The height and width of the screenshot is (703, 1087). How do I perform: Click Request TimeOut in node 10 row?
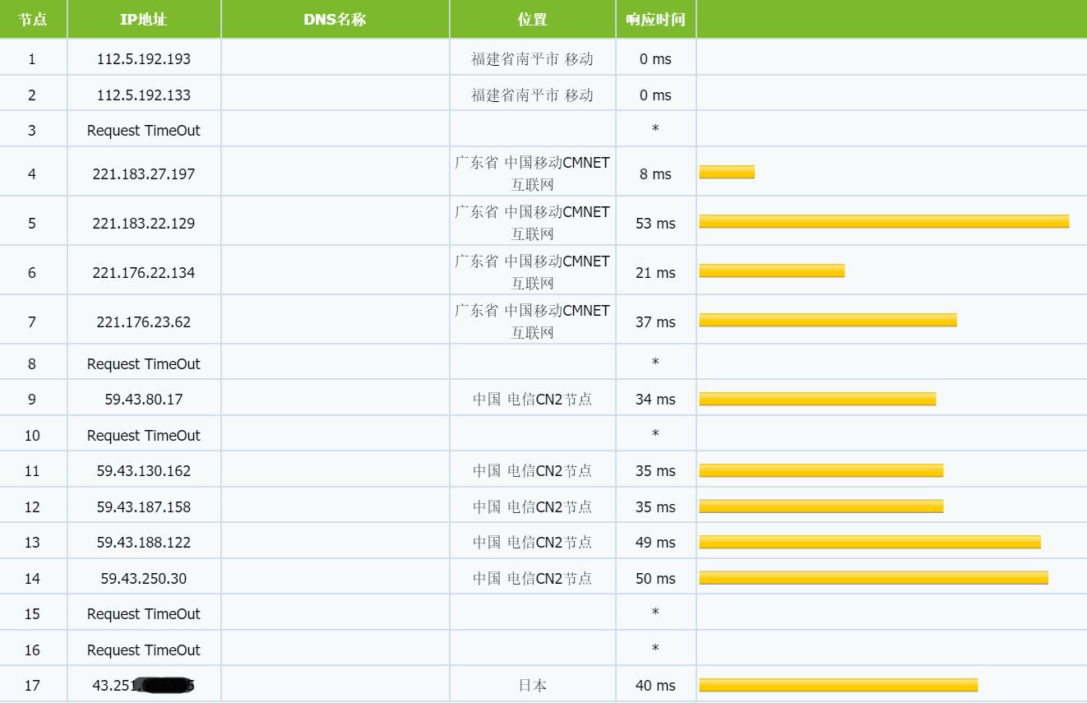[144, 436]
